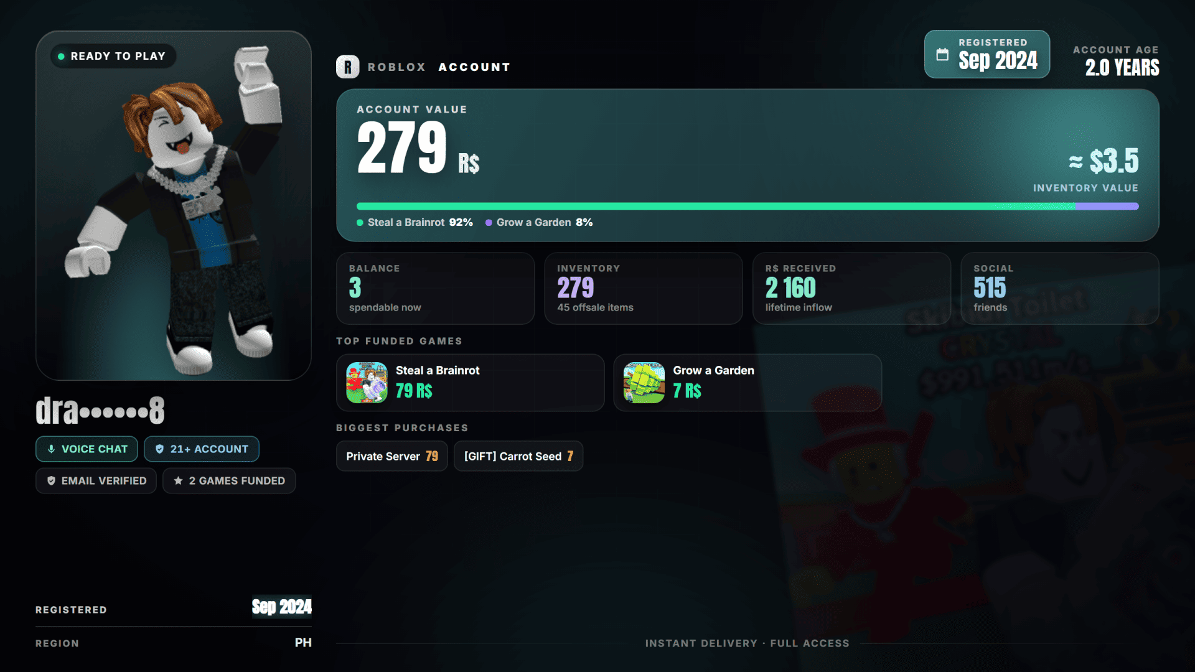Open the [GIFT] Carrot Seed purchase chip

pos(518,456)
